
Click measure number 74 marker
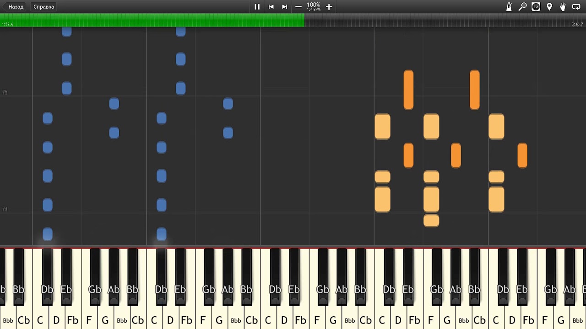[5, 209]
